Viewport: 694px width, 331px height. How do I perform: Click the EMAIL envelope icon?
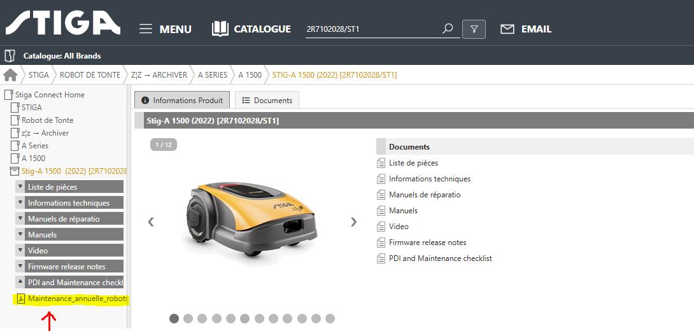(507, 29)
